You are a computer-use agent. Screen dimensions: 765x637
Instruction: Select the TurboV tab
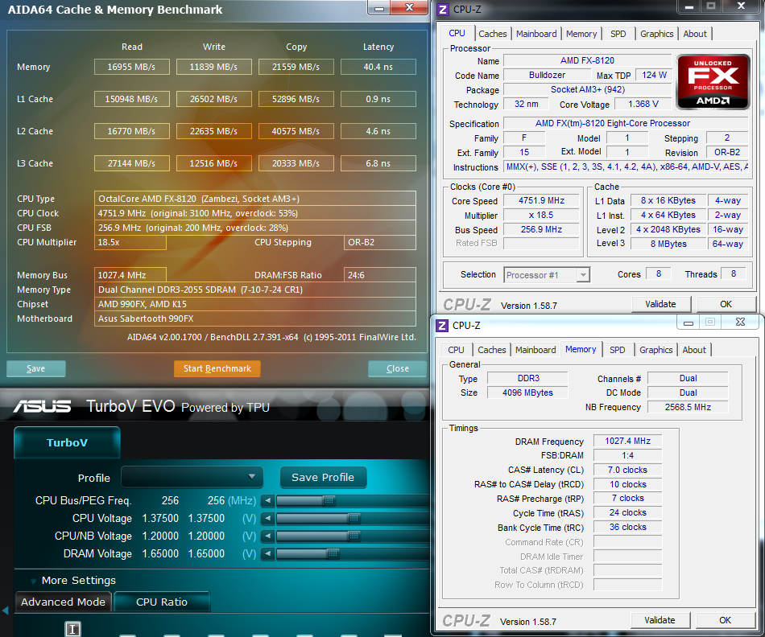click(67, 442)
